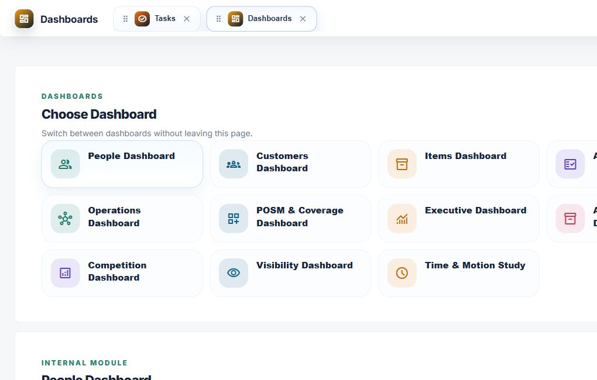Screen dimensions: 597x380
Task: Open the Customers Dashboard card
Action: pos(290,164)
